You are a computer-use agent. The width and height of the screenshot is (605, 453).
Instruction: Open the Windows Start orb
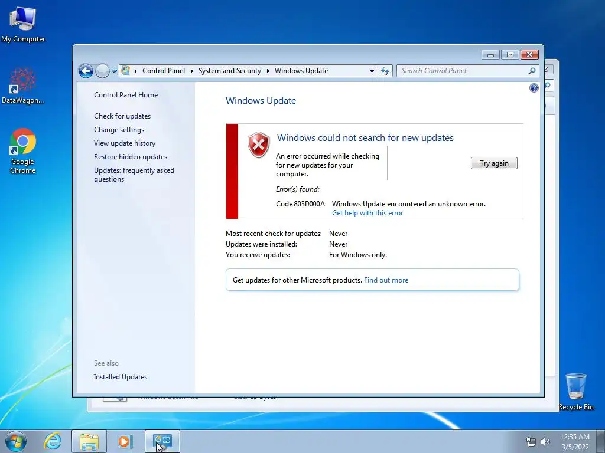click(16, 441)
